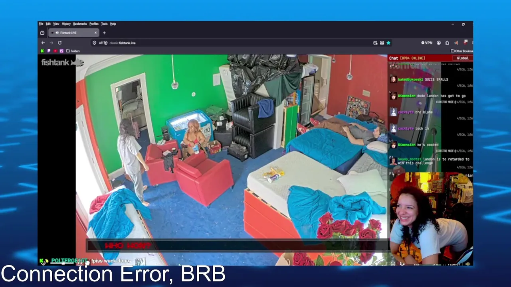Go forward to the next page

(51, 43)
